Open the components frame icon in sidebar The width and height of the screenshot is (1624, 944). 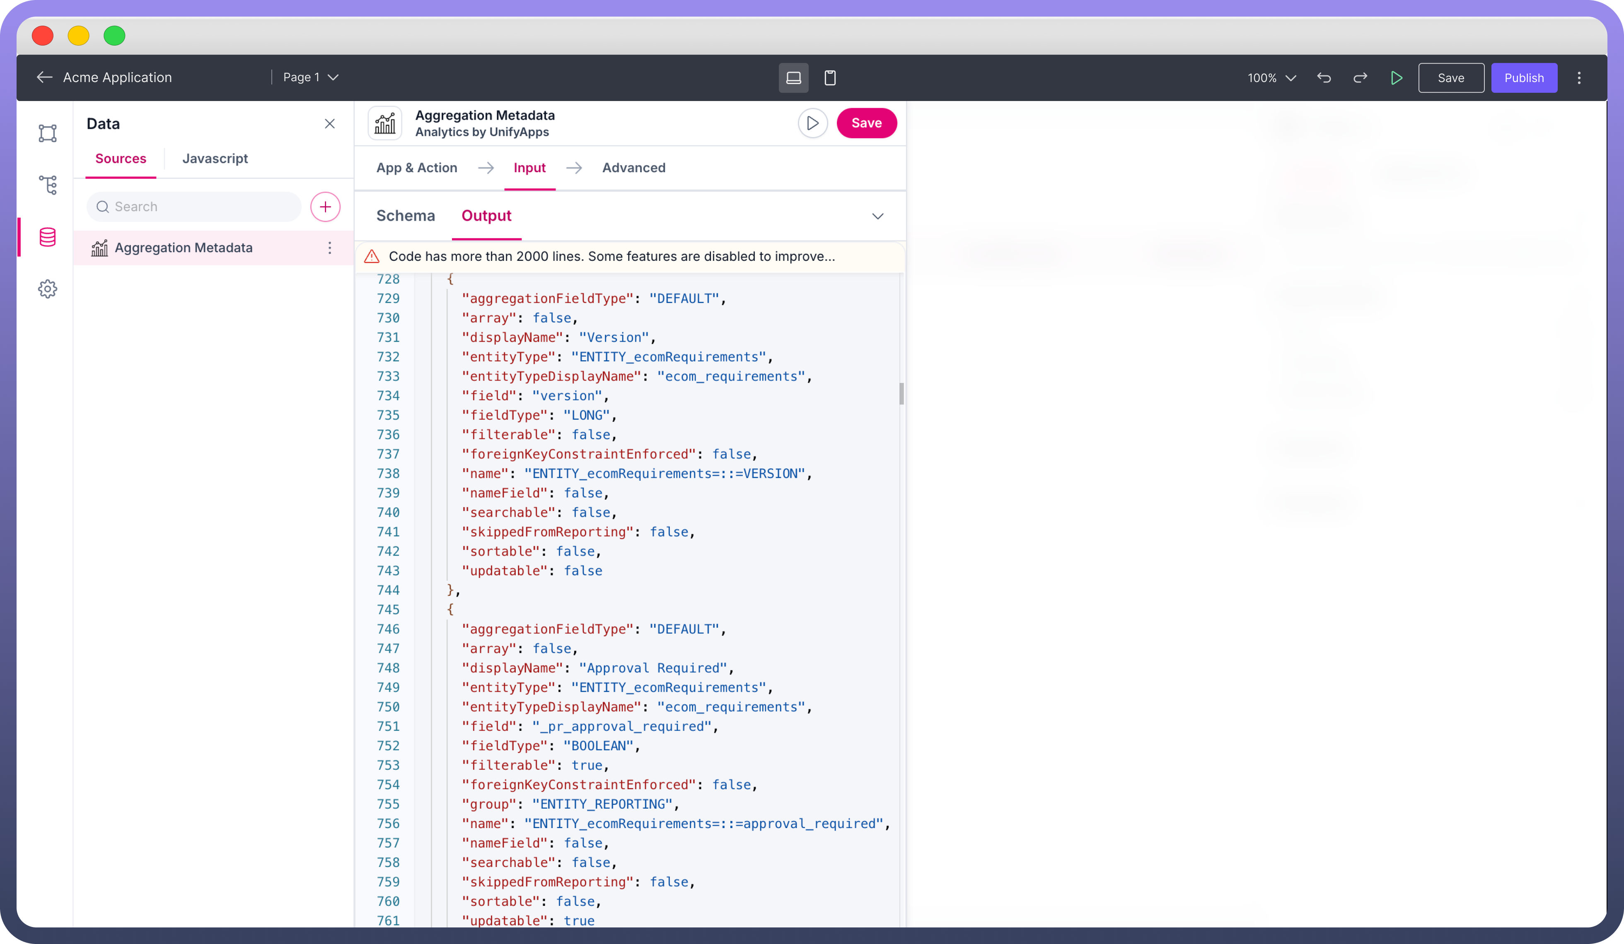click(x=48, y=133)
